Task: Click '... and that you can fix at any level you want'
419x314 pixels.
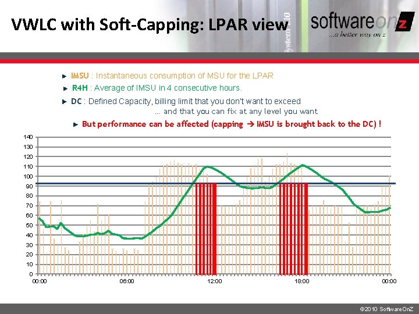Action: tap(236, 111)
